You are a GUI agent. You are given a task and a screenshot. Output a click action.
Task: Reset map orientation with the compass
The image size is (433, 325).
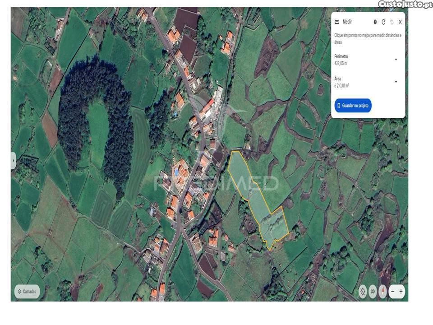pyautogui.click(x=382, y=292)
